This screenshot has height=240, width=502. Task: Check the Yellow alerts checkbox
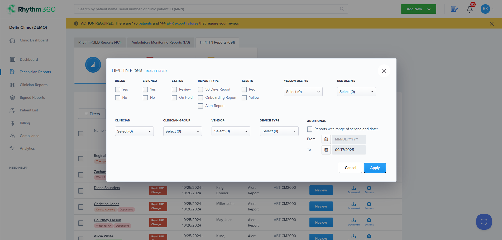(x=244, y=98)
